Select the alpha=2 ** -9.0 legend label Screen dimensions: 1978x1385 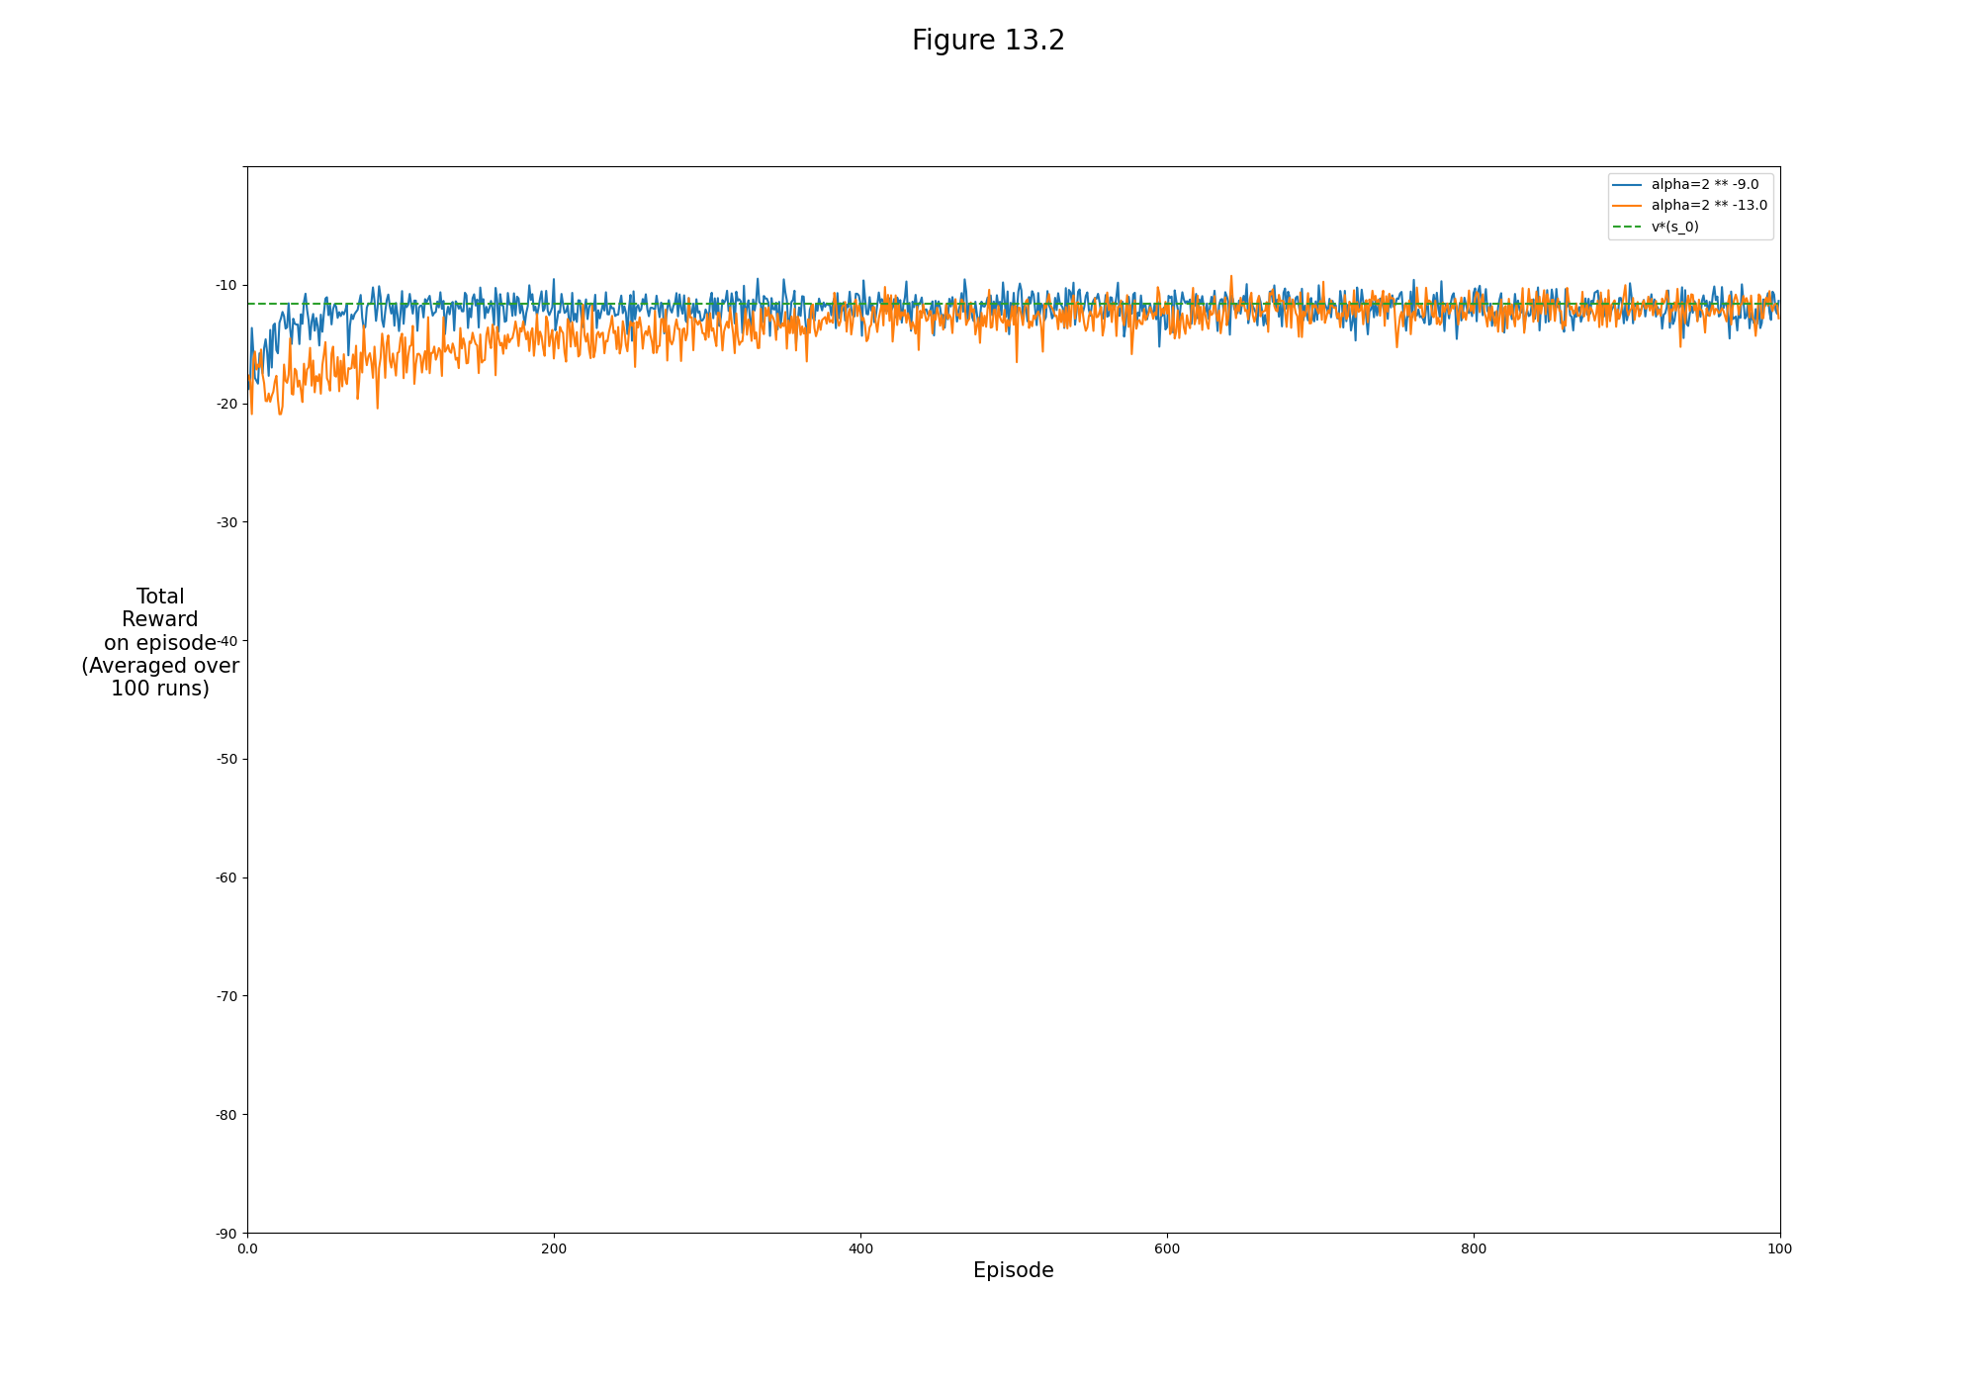[1704, 184]
